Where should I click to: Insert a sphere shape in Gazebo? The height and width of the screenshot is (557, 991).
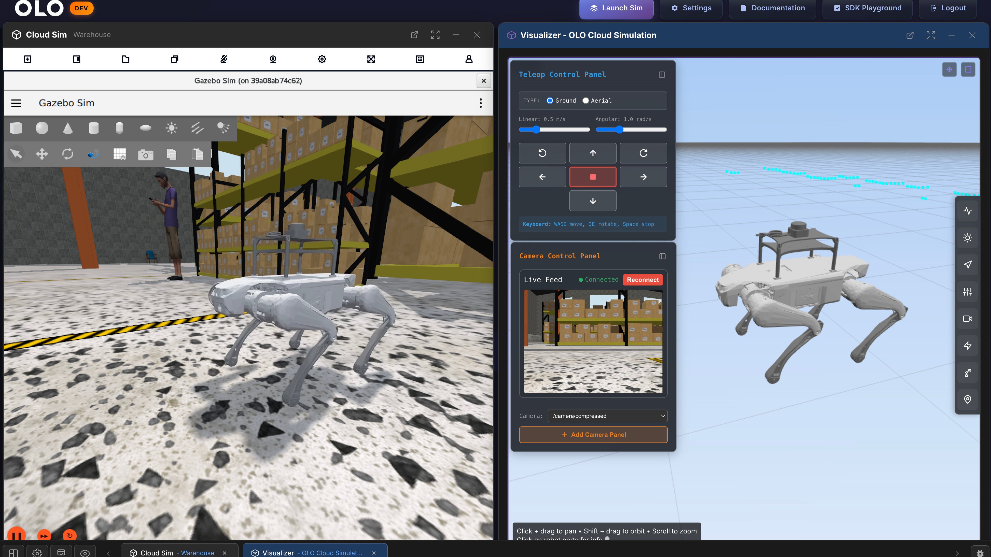42,128
